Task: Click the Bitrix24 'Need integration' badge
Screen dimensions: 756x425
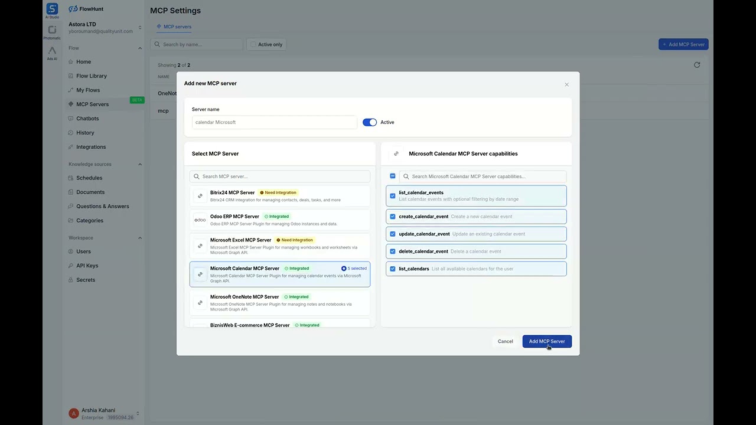Action: coord(278,192)
